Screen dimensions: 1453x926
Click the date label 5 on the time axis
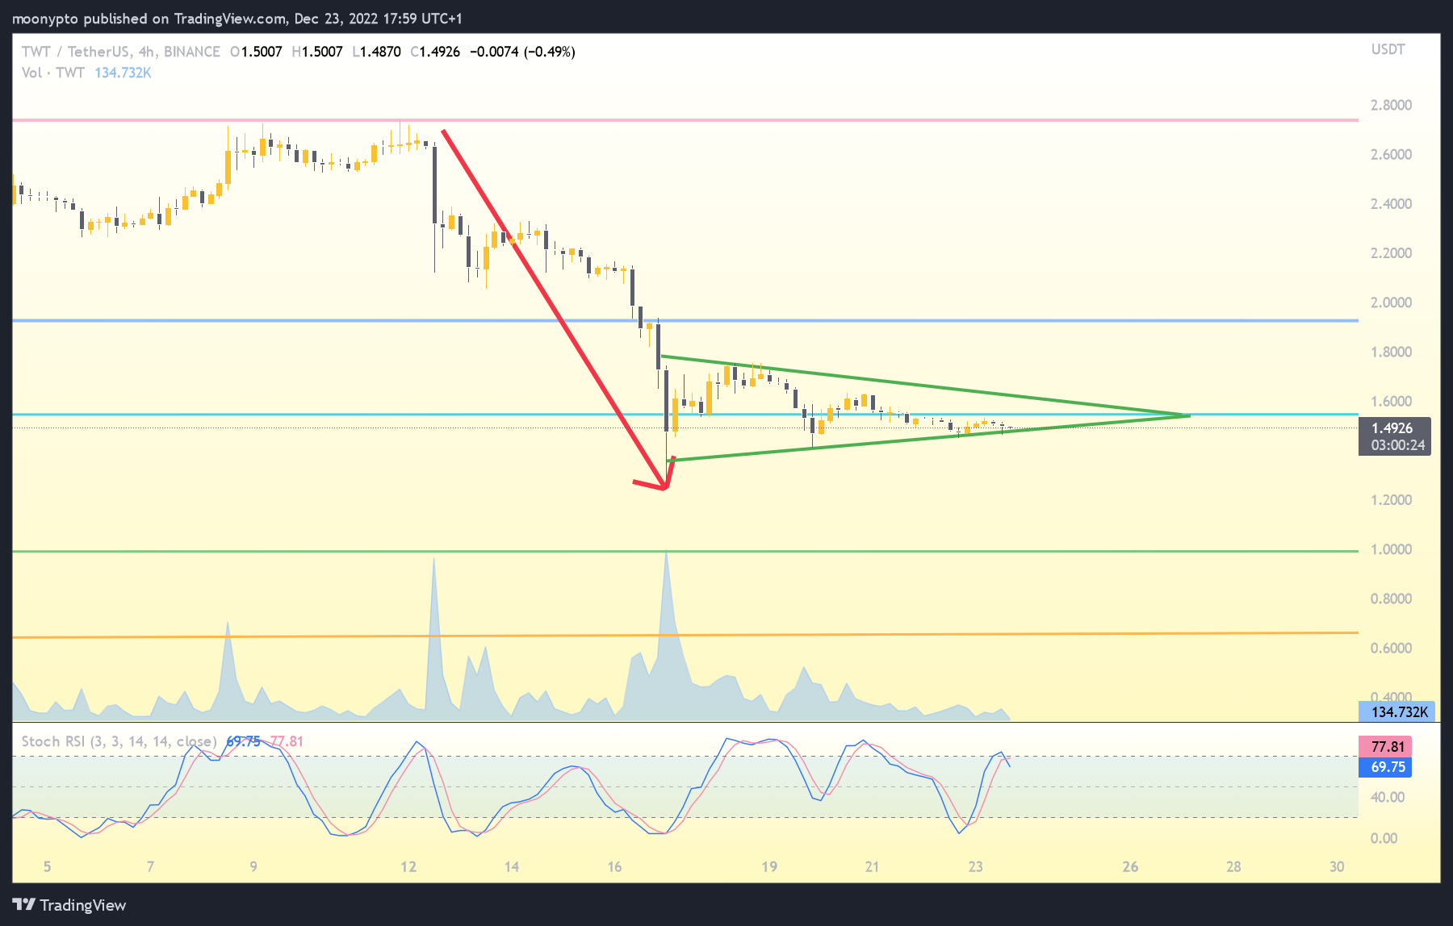[x=47, y=867]
